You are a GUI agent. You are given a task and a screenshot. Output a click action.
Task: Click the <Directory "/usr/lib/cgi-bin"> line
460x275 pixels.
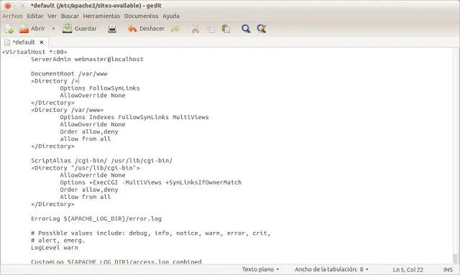point(86,168)
